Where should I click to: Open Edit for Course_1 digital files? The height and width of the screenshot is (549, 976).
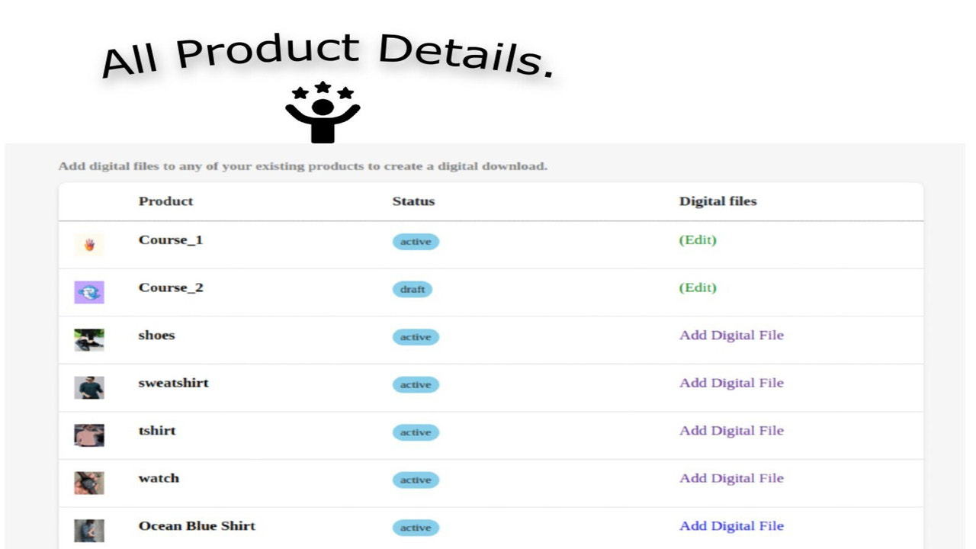[698, 240]
